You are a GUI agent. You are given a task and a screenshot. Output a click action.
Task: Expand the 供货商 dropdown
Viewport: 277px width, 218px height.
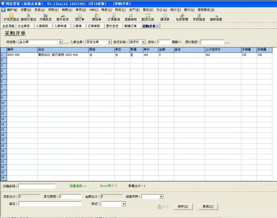(x=61, y=42)
